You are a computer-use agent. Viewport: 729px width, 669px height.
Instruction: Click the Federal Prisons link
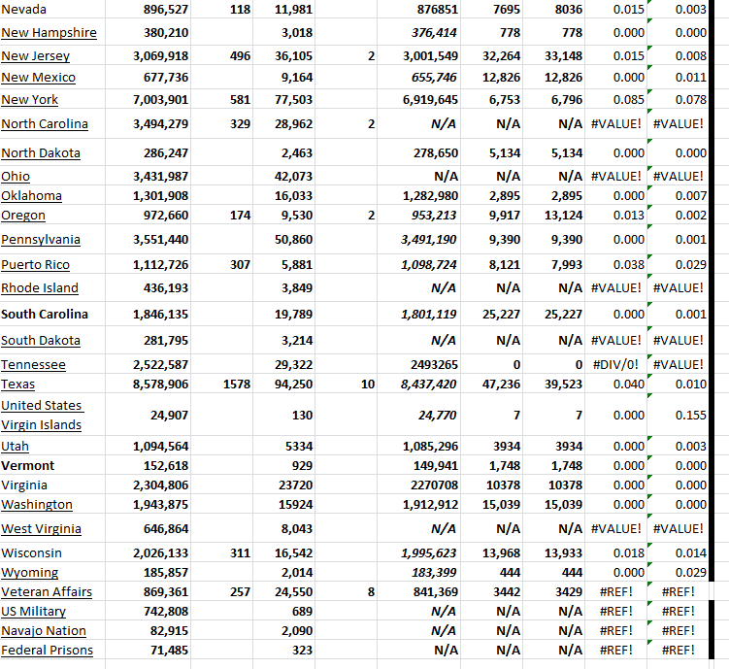(47, 651)
